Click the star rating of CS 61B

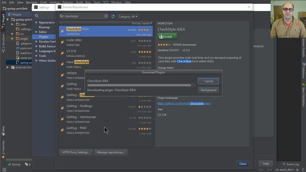coord(144,52)
